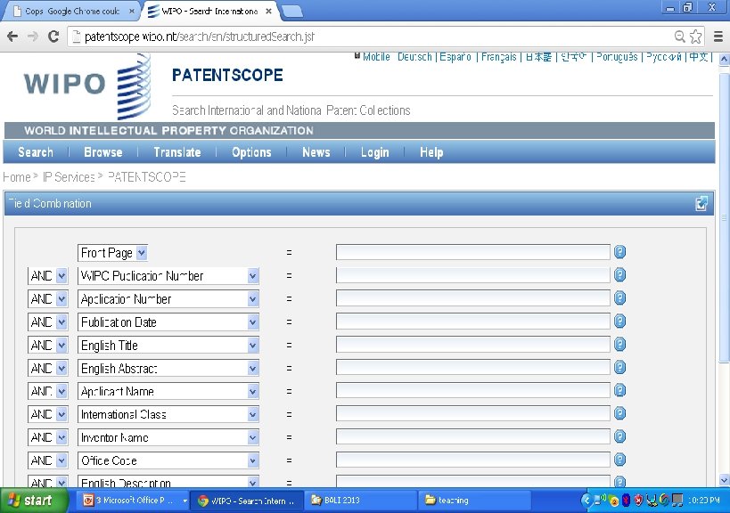Open help icon for English Abstract row

click(619, 368)
